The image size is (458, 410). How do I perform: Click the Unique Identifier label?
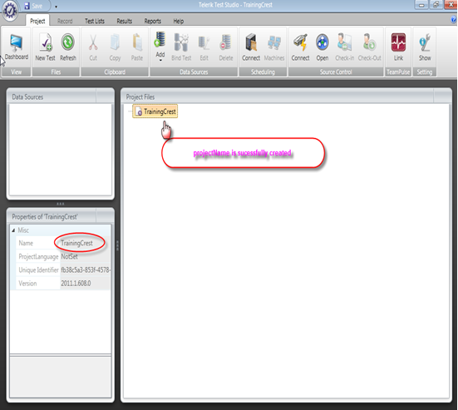pos(38,270)
